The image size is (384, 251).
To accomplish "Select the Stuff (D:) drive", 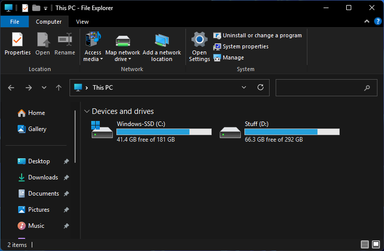I will point(230,131).
